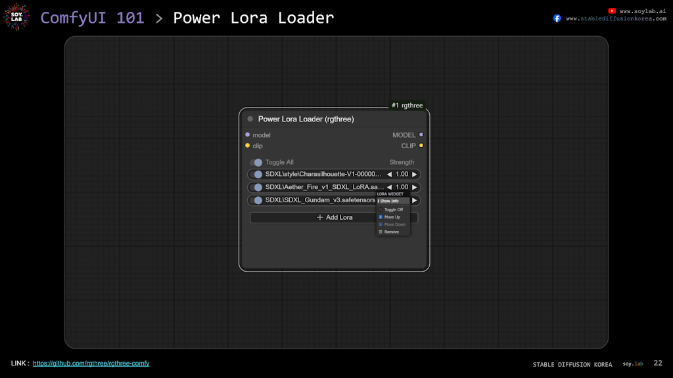Click the clip input connector dot
Viewport: 673px width, 378px height.
tap(248, 146)
